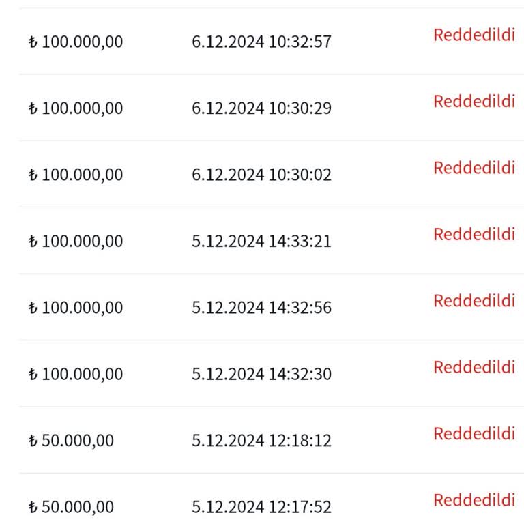Image resolution: width=524 pixels, height=524 pixels.
Task: Select the 100.000,00 amount at 10:30:29
Action: coord(76,108)
